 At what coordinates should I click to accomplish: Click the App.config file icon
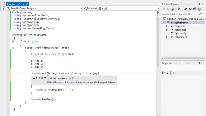pyautogui.click(x=172, y=33)
